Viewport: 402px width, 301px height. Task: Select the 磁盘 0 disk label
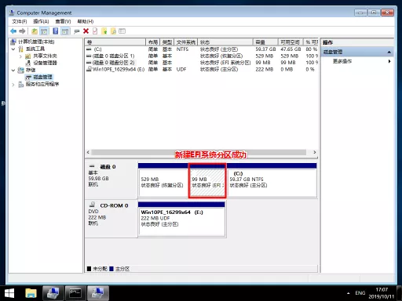pyautogui.click(x=111, y=180)
